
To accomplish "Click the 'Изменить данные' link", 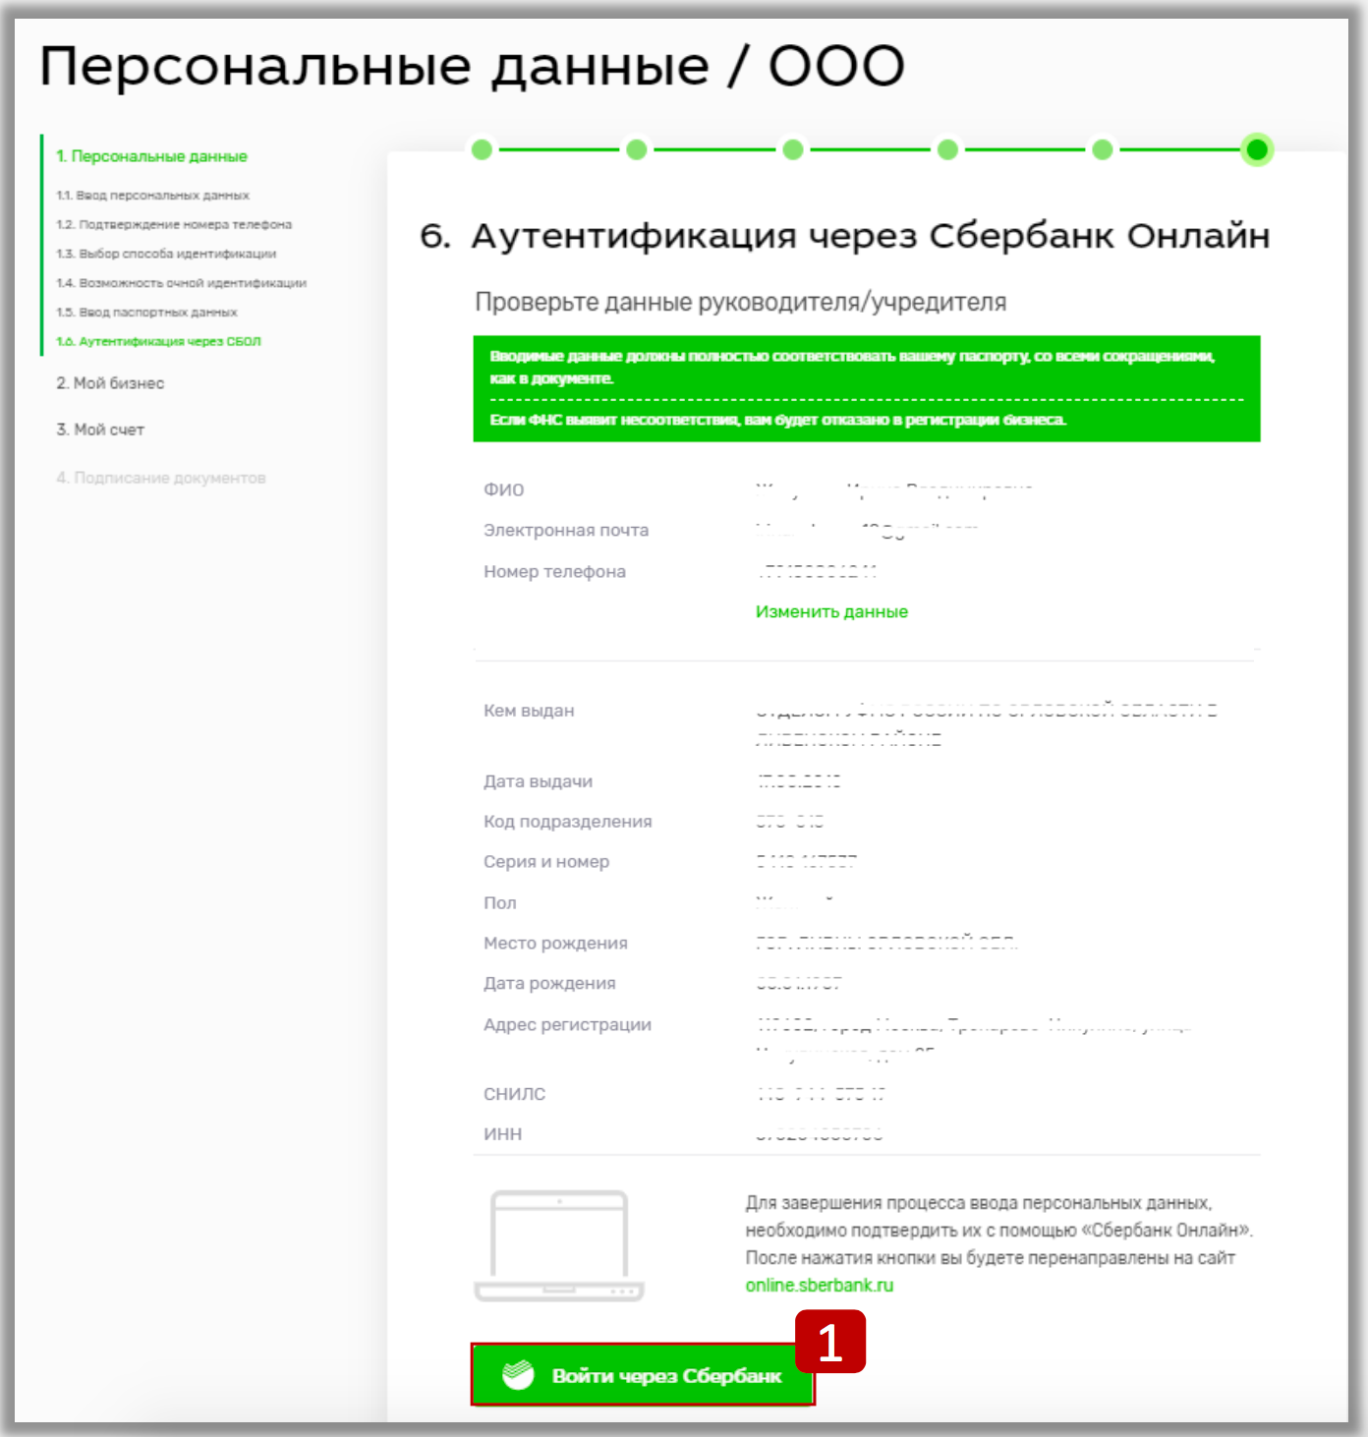I will (831, 611).
